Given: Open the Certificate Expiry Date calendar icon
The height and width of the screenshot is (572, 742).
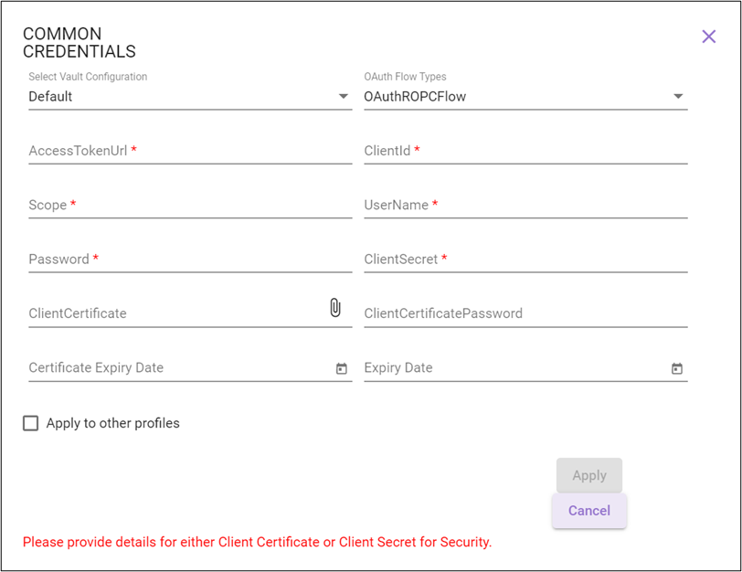Looking at the screenshot, I should click(342, 368).
